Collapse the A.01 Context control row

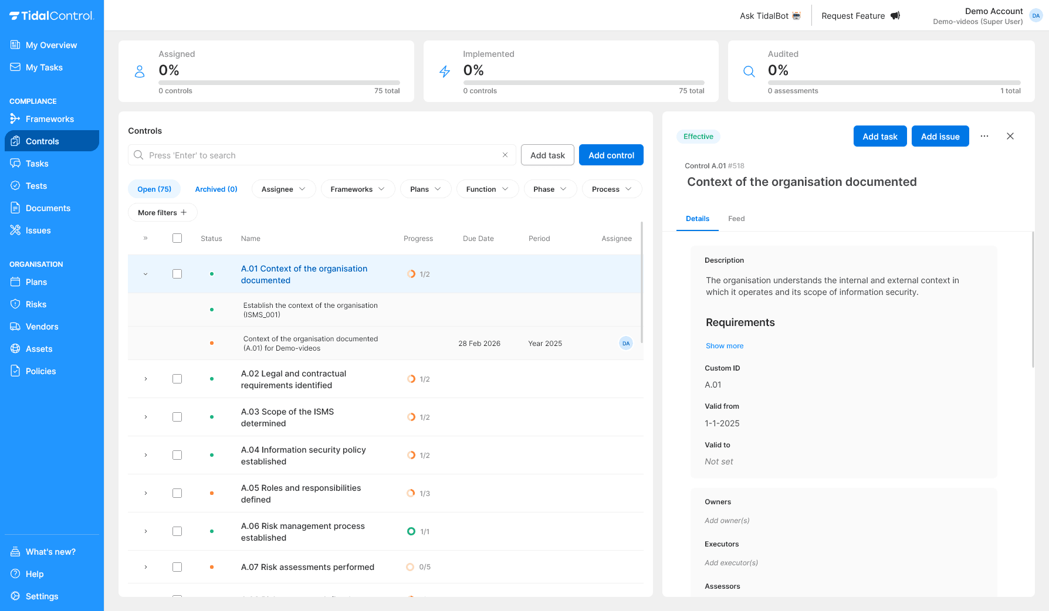145,274
